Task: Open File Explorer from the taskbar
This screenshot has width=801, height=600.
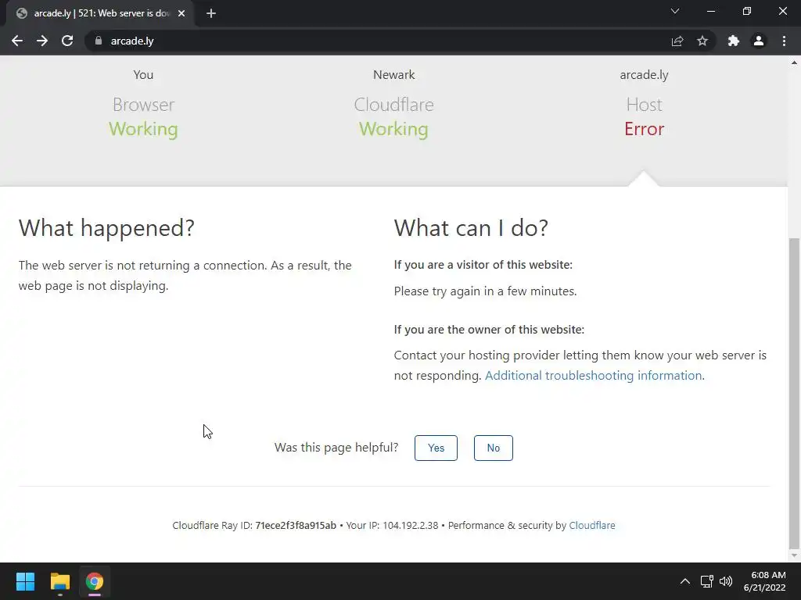Action: [x=59, y=581]
